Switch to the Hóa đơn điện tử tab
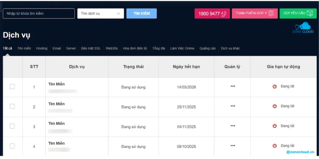The image size is (319, 159). [x=135, y=48]
